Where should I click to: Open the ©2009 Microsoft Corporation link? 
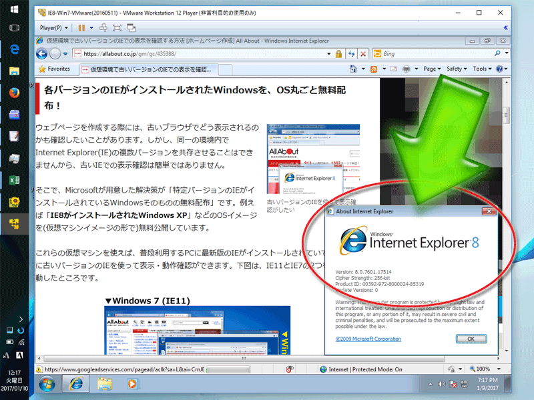click(x=368, y=339)
